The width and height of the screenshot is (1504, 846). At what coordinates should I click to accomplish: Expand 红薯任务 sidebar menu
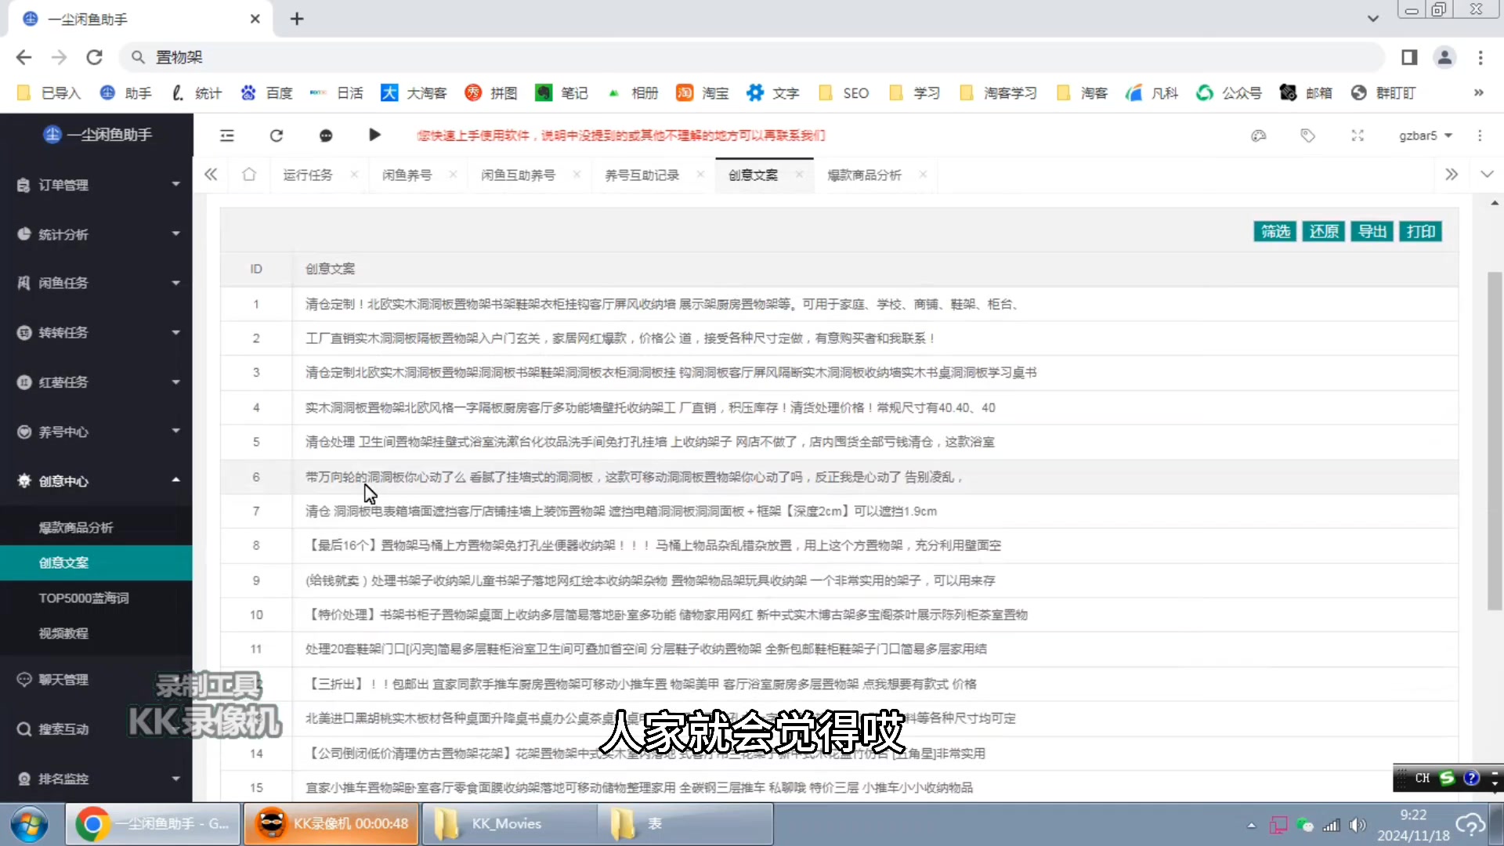coord(96,382)
